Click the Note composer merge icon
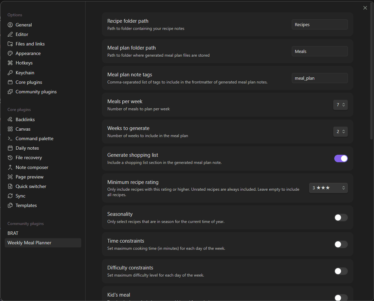This screenshot has height=301, width=374. (x=10, y=167)
